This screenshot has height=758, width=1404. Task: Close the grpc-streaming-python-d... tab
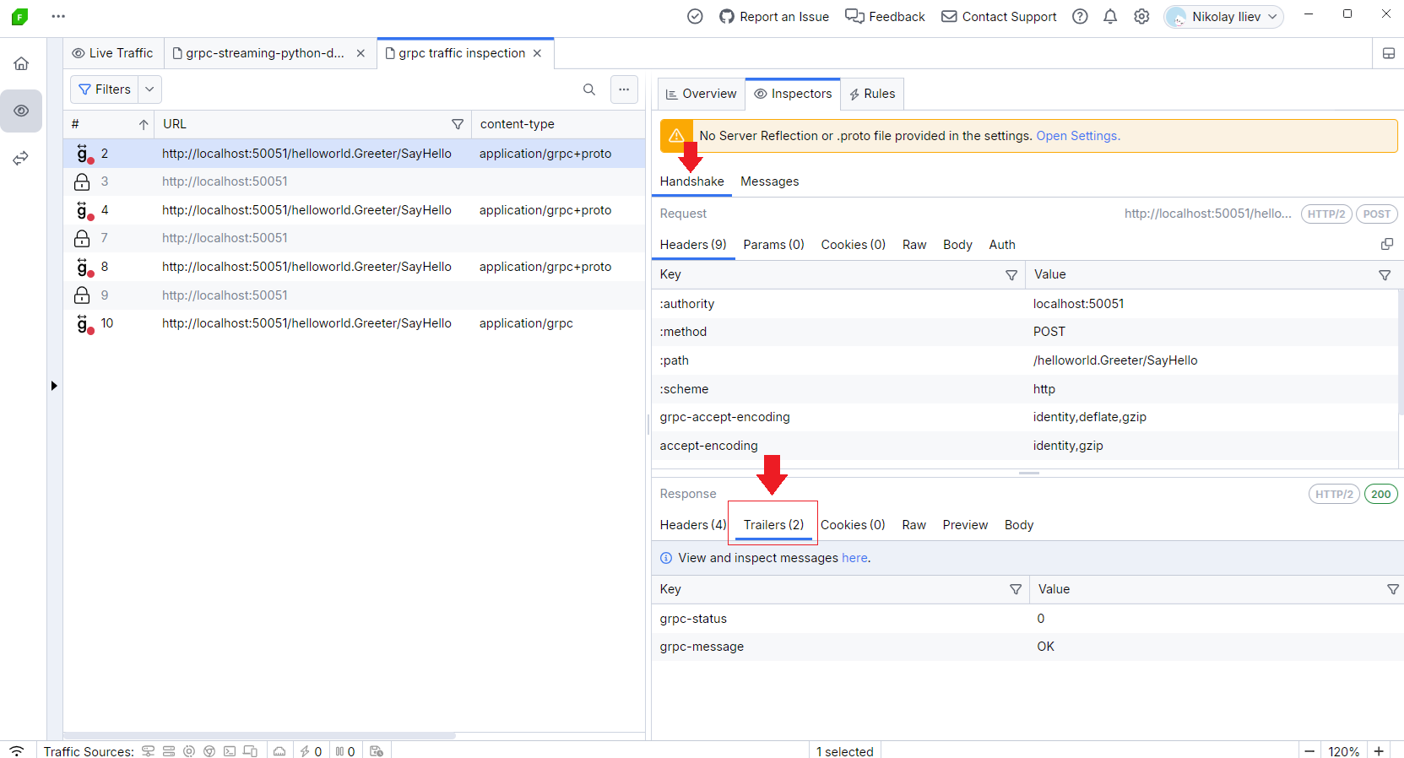coord(360,53)
